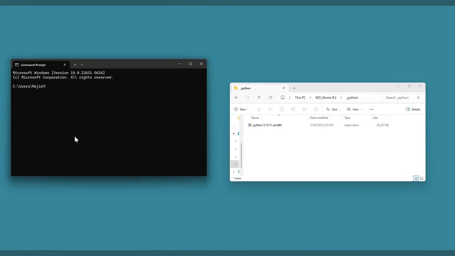Open a new tab in Command Prompt
Image resolution: width=455 pixels, height=256 pixels.
click(x=75, y=65)
